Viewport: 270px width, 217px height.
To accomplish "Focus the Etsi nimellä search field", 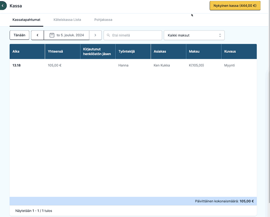I will coord(133,35).
